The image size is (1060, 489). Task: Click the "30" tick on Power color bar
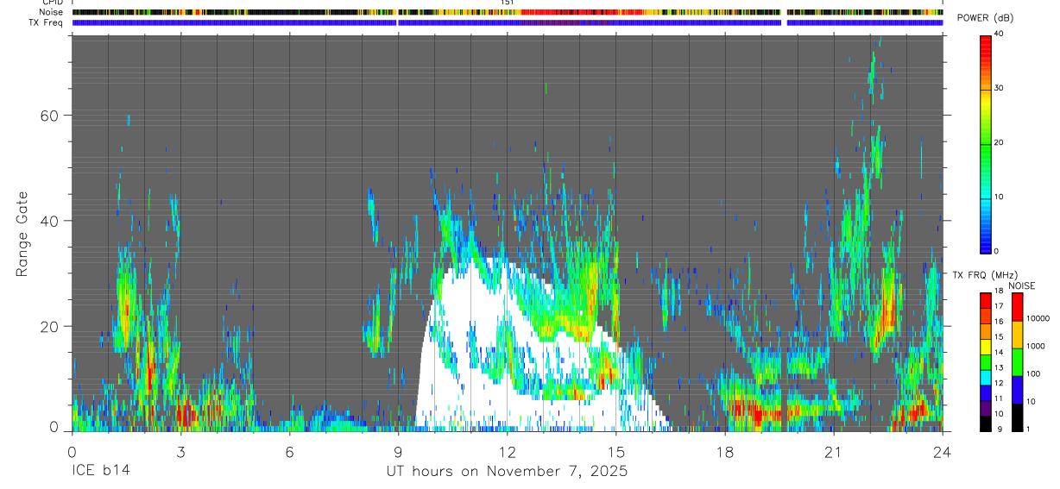[999, 88]
